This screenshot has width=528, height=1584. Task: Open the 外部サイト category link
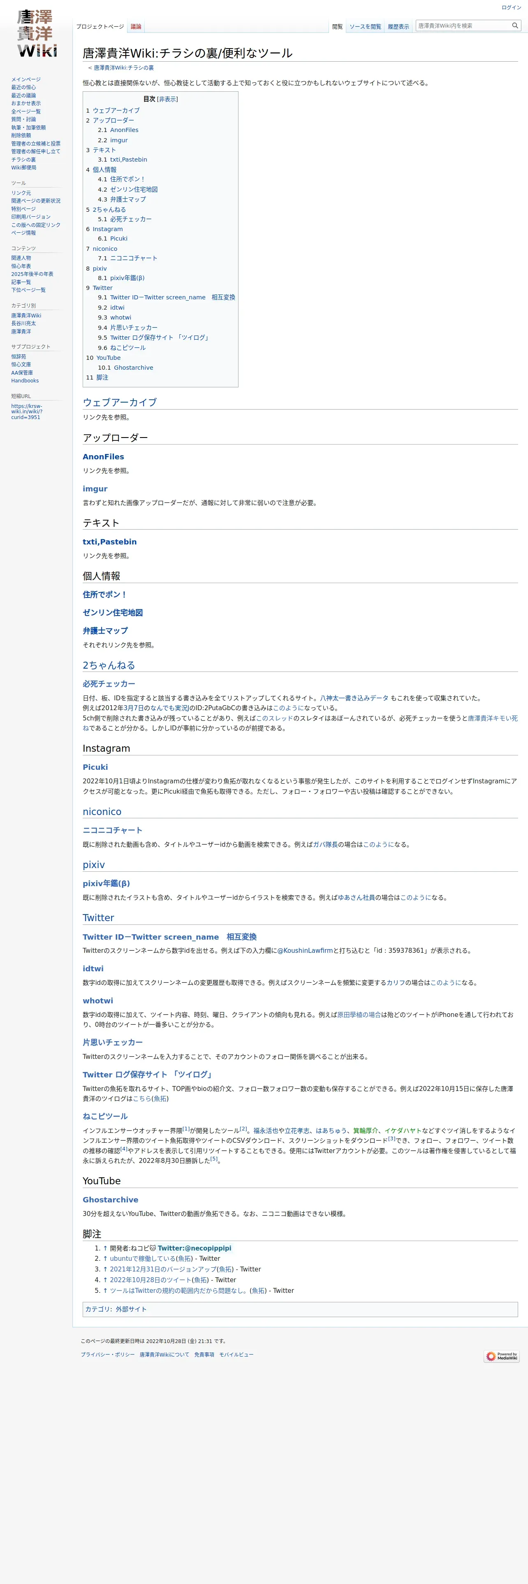131,1309
